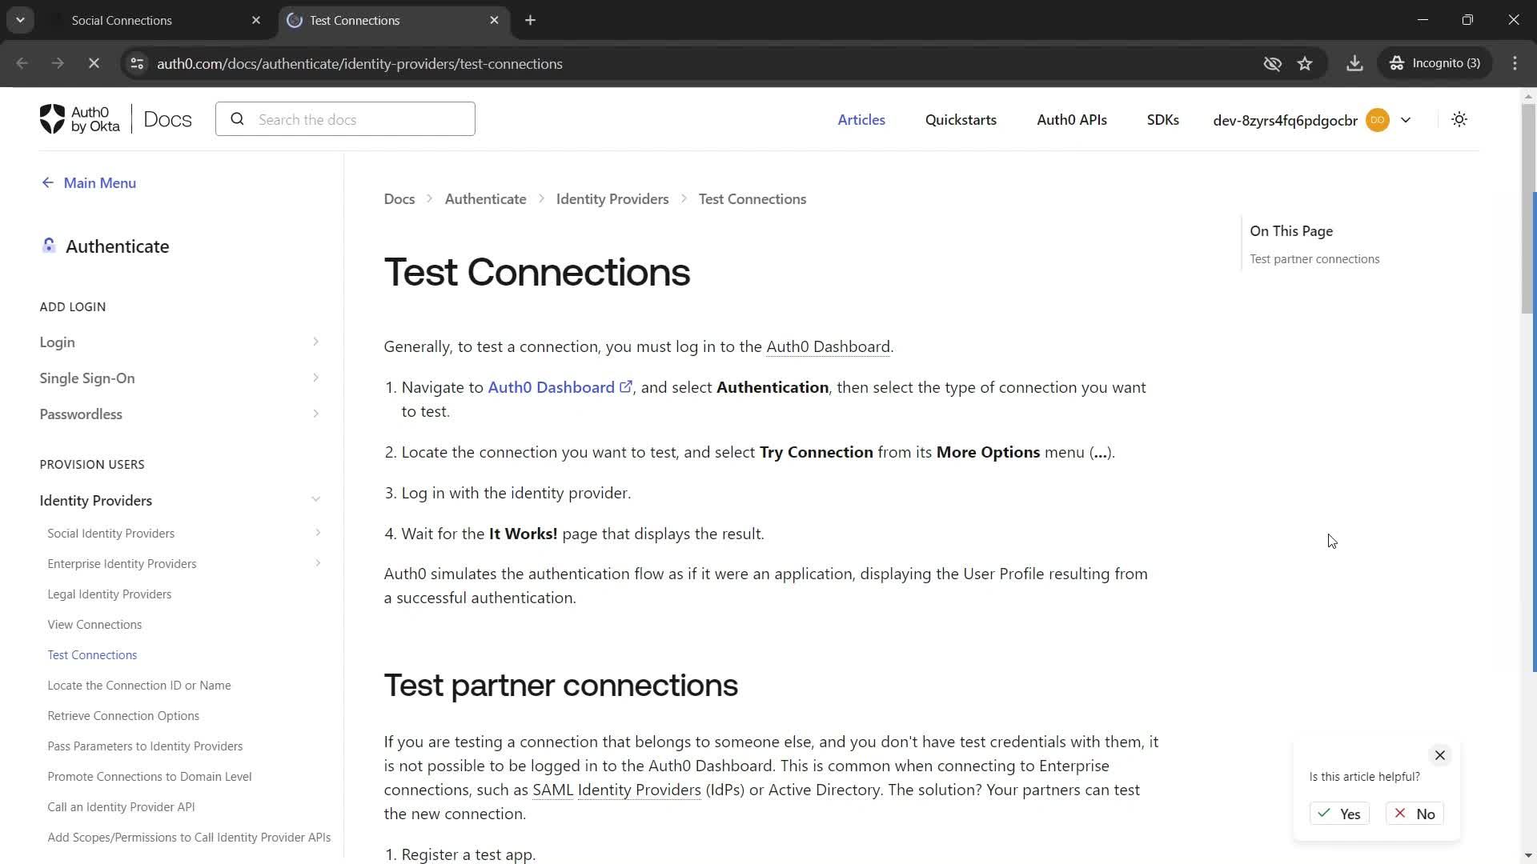Screen dimensions: 1537x864
Task: Click the Docs logo text in header
Action: [167, 119]
